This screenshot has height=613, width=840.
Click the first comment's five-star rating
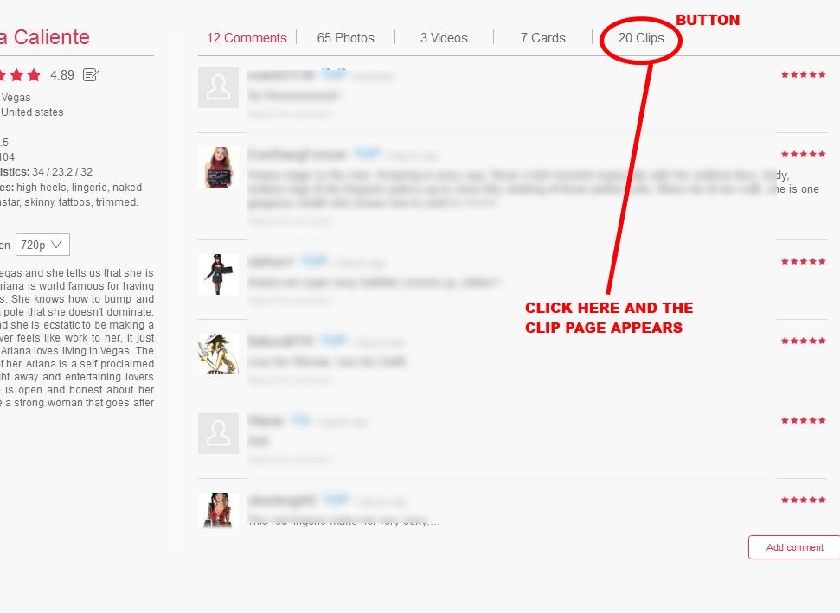[803, 75]
